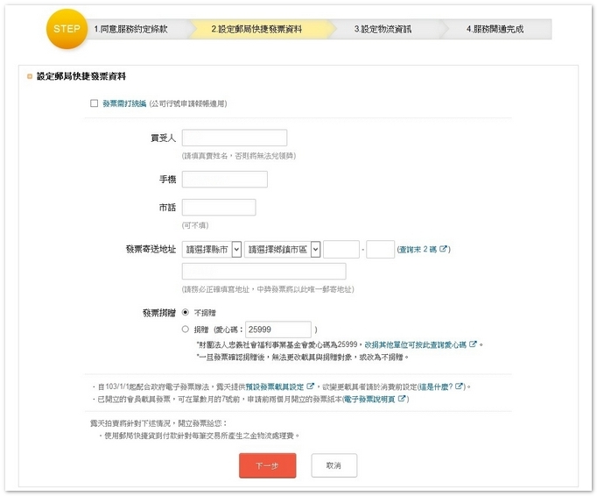Screen dimensions: 597x496
Task: Select the 捐贈 radio button
Action: tap(185, 329)
